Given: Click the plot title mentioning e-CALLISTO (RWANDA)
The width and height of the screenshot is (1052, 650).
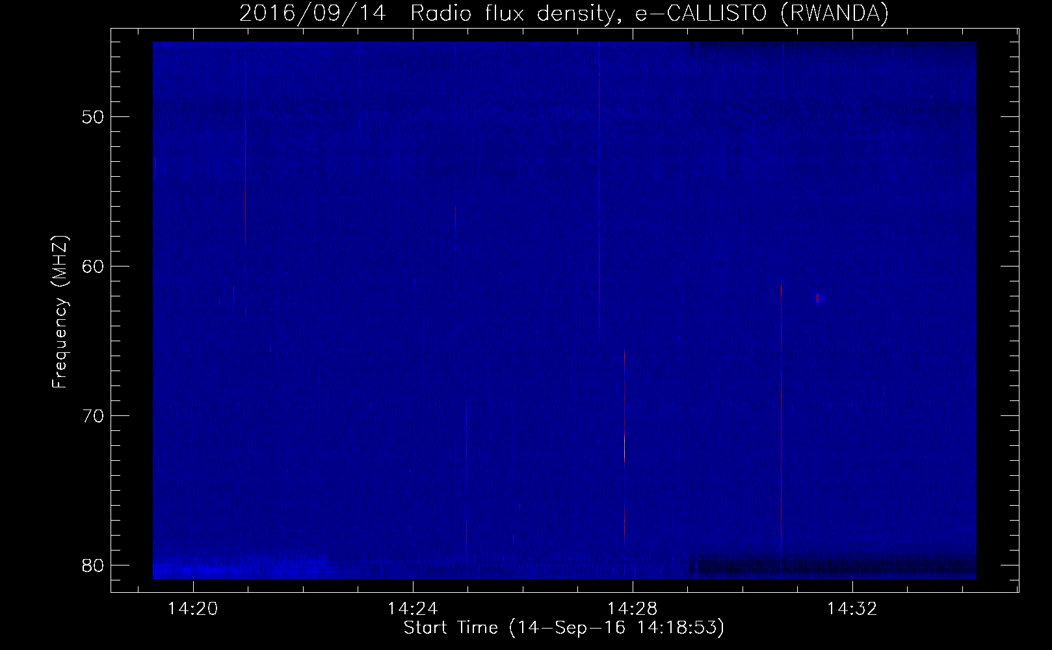Looking at the screenshot, I should click(564, 13).
